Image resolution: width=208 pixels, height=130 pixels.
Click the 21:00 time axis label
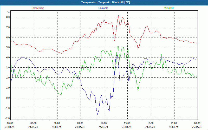(x=173, y=123)
